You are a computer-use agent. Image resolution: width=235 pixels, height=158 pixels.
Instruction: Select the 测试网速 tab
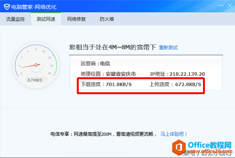point(46,19)
